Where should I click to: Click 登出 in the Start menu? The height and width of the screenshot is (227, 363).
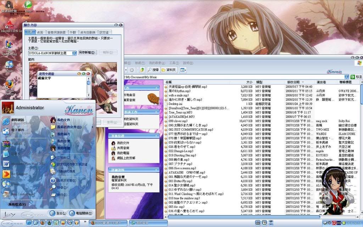pyautogui.click(x=58, y=213)
